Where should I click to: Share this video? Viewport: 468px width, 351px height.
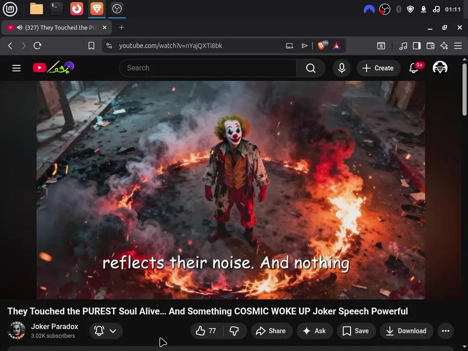coord(272,331)
